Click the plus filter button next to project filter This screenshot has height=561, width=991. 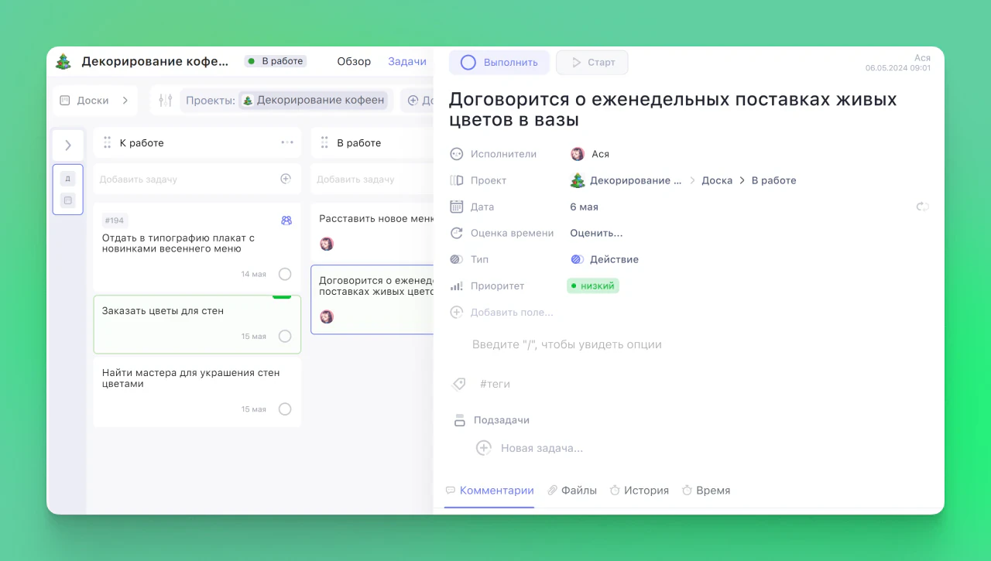(413, 100)
